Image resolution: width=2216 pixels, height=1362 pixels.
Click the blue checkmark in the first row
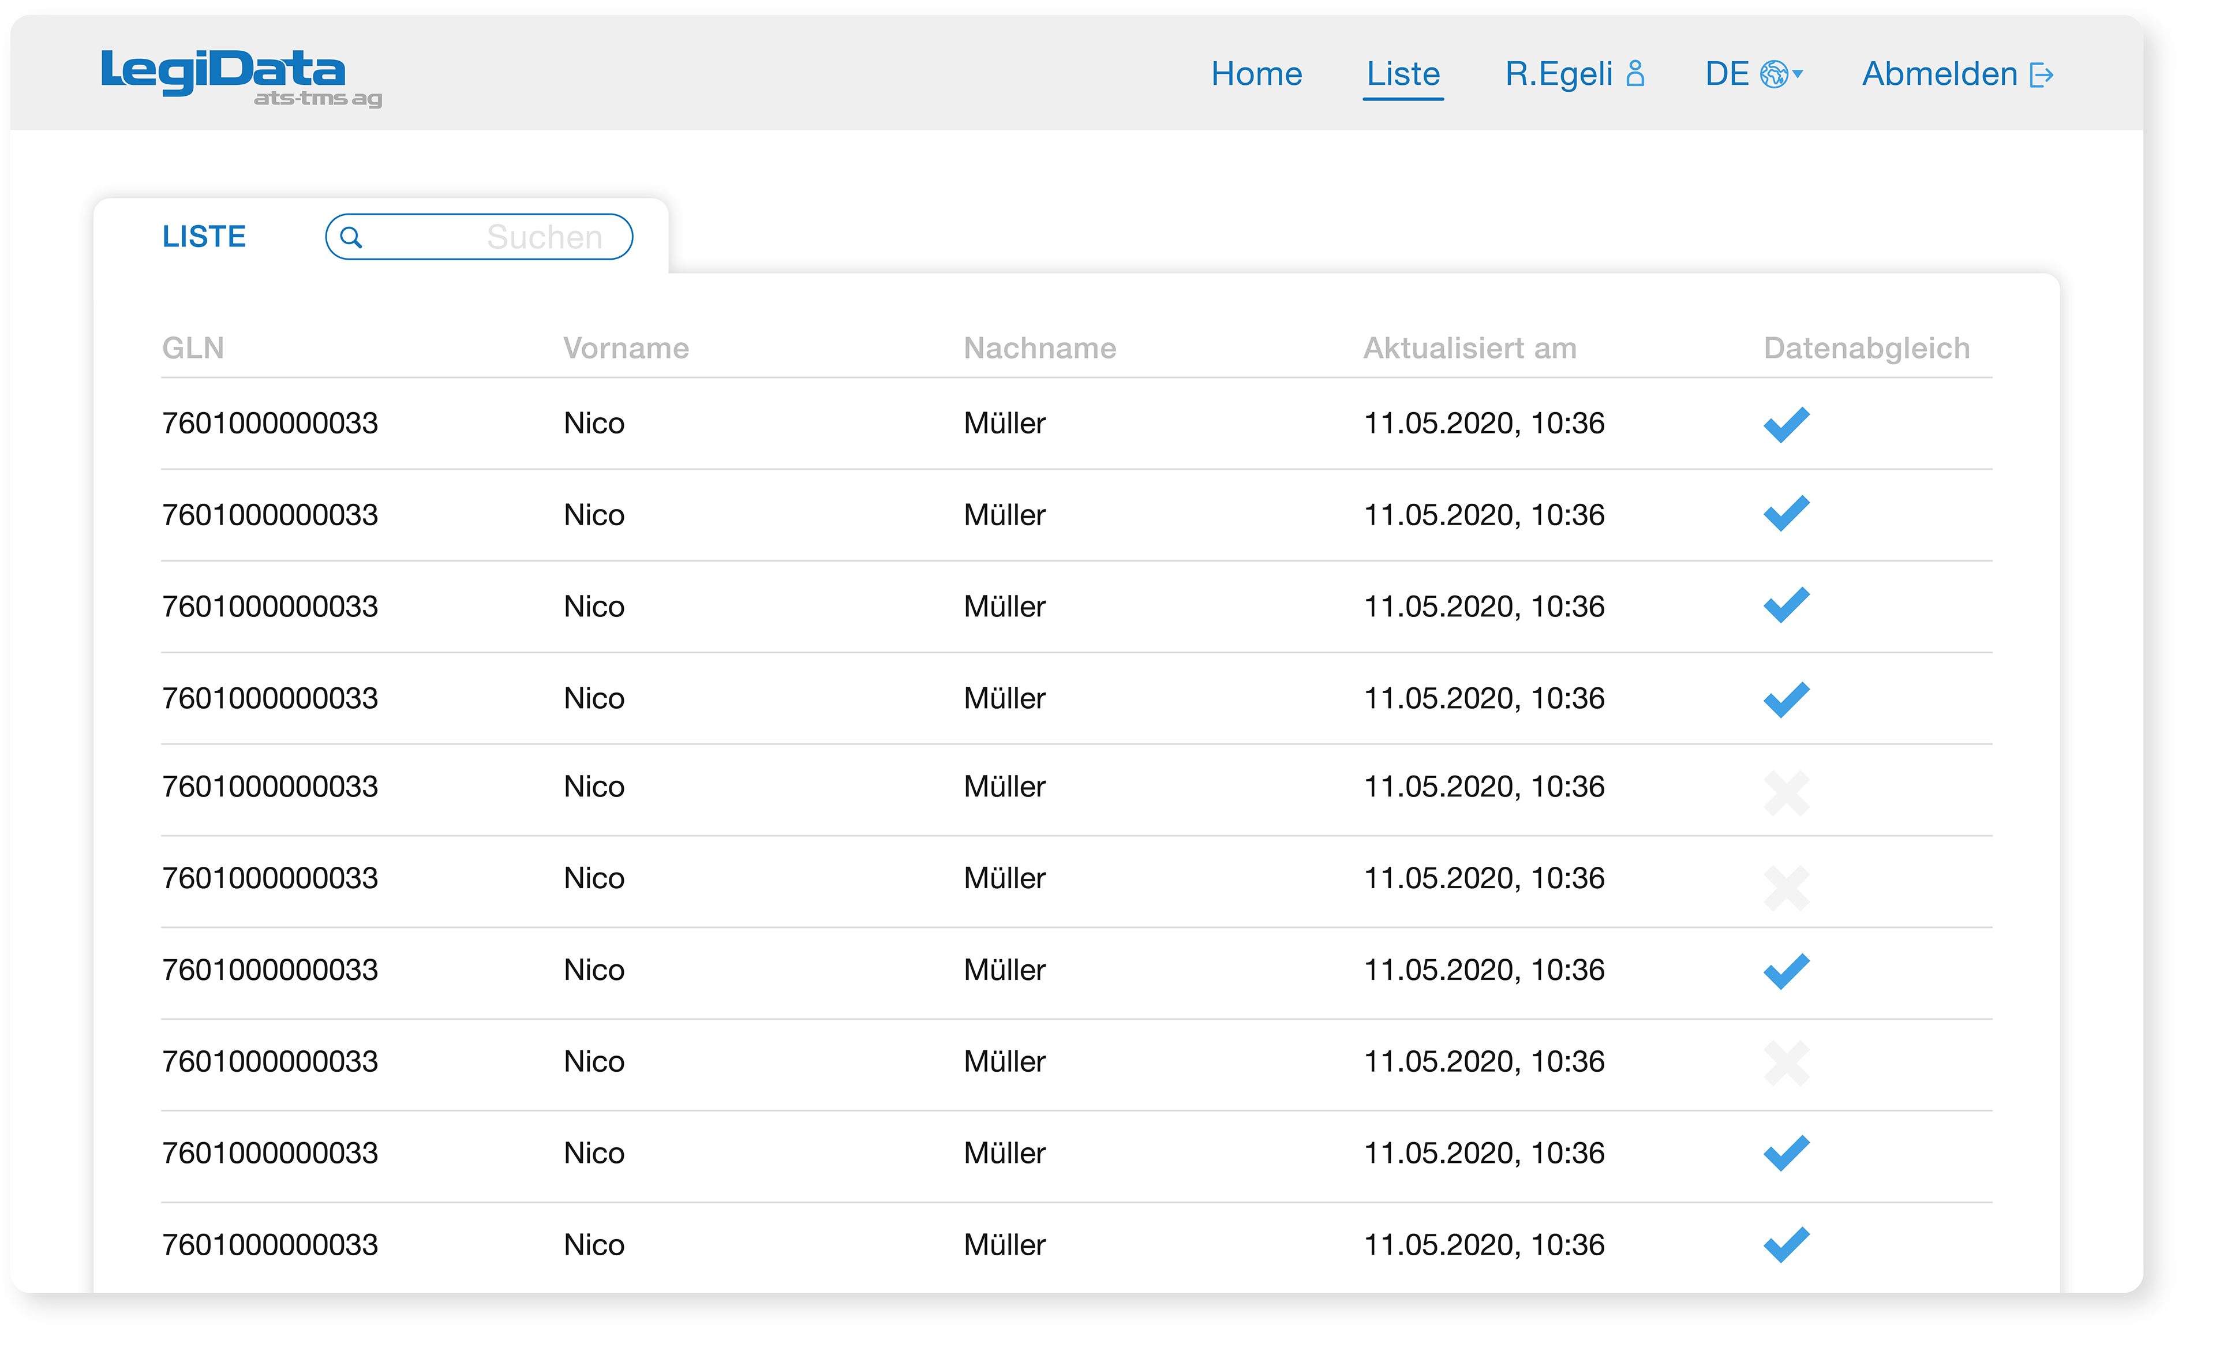[1787, 424]
